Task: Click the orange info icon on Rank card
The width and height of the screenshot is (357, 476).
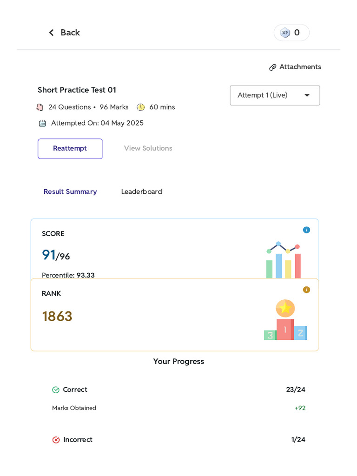Action: point(307,290)
